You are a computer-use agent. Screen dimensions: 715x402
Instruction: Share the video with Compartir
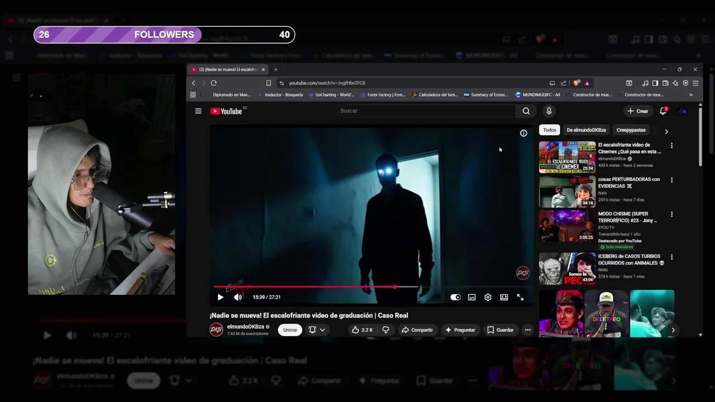tap(417, 330)
